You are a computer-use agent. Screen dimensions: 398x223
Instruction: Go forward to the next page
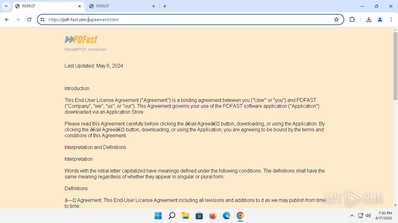pos(18,20)
